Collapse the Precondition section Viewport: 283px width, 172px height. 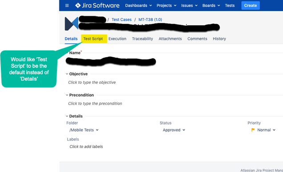(67, 95)
